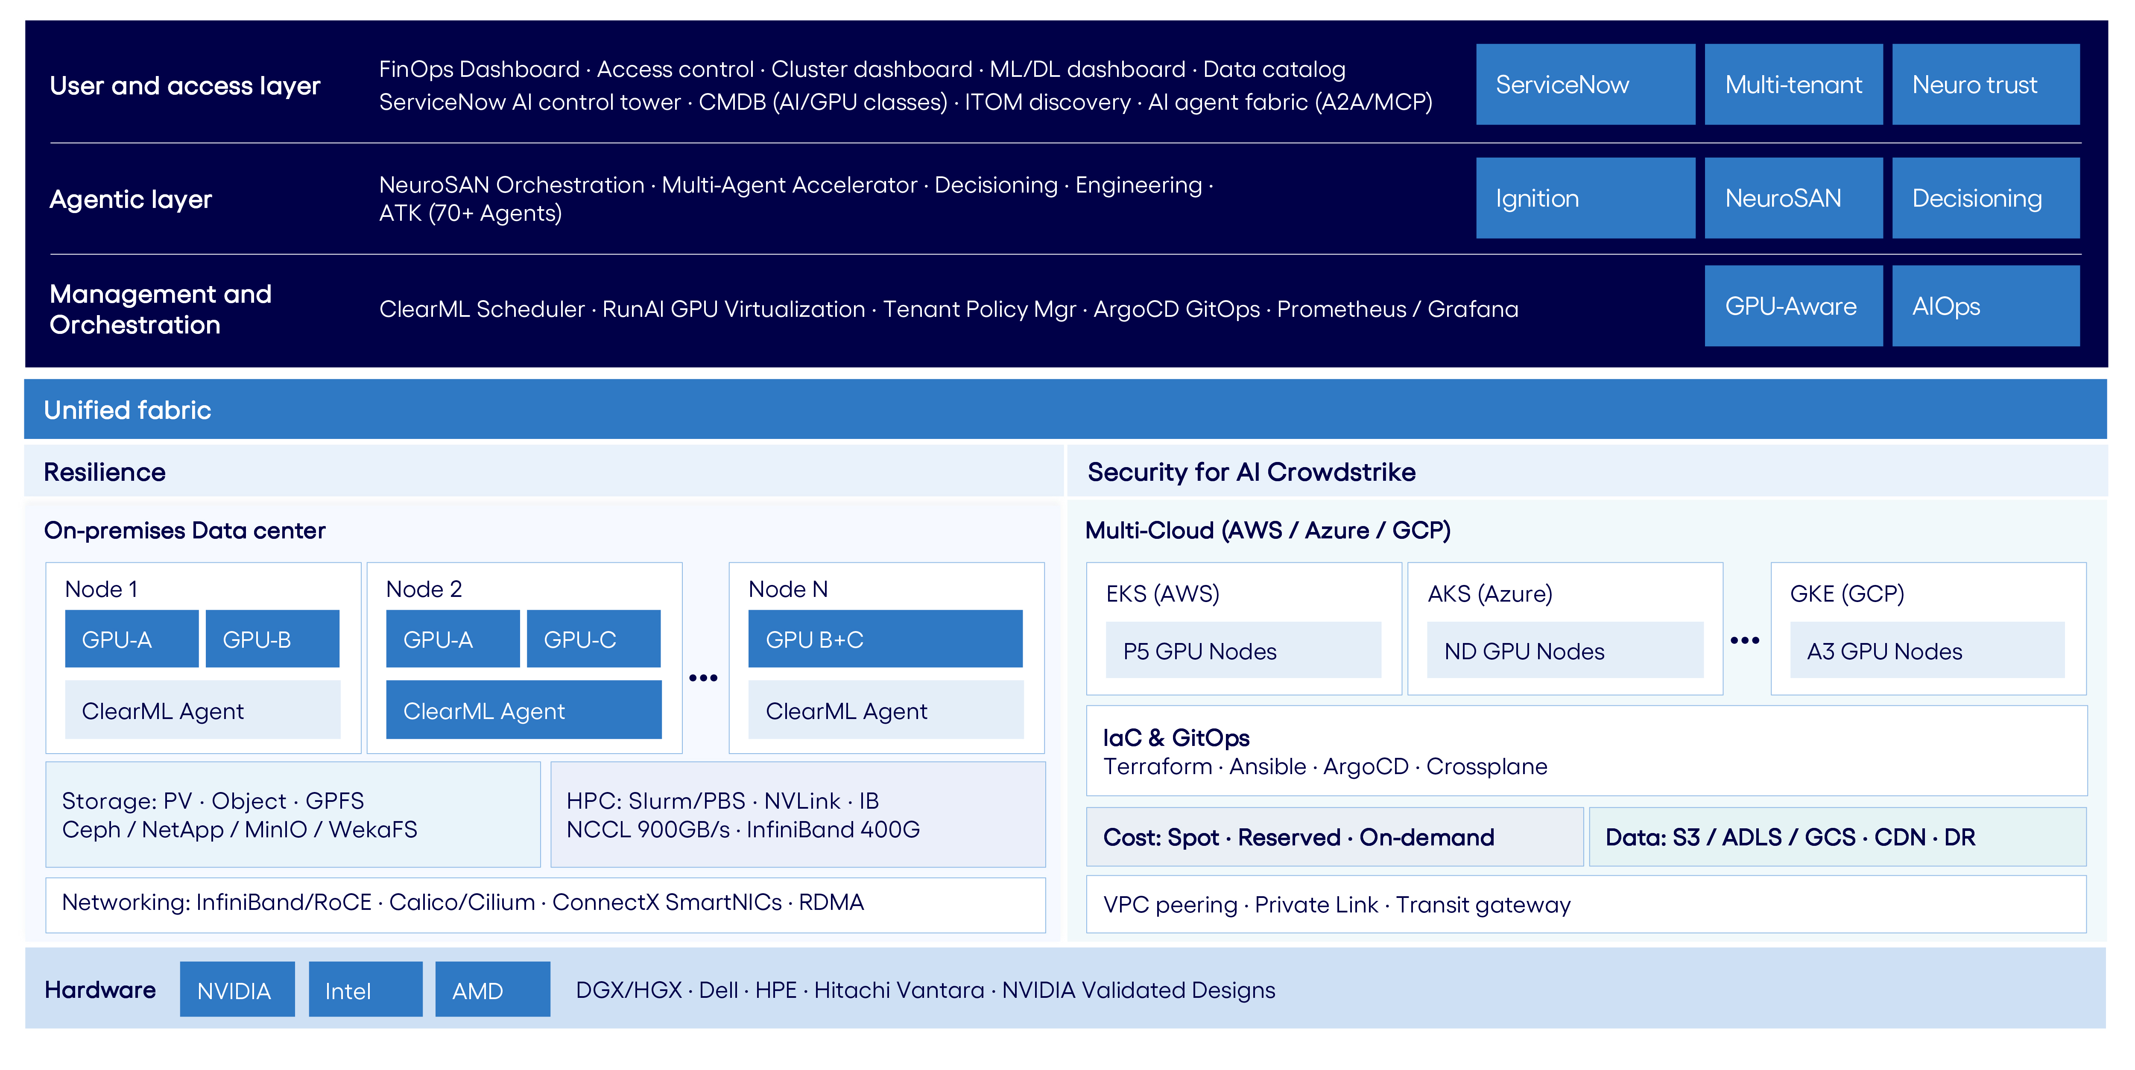Screen dimensions: 2135x1070
Task: Click the "Prometheus / Grafana" text
Action: point(1398,309)
